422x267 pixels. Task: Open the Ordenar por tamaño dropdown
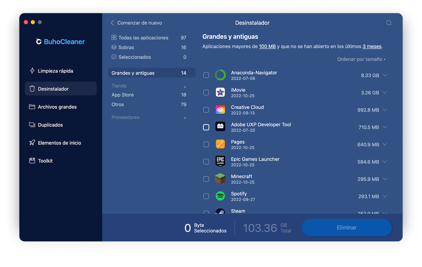click(x=361, y=59)
